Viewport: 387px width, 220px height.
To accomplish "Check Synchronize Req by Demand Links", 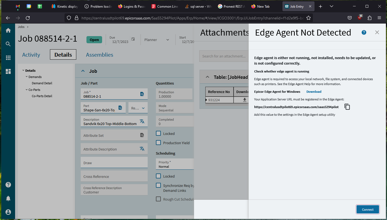I will [x=158, y=186].
